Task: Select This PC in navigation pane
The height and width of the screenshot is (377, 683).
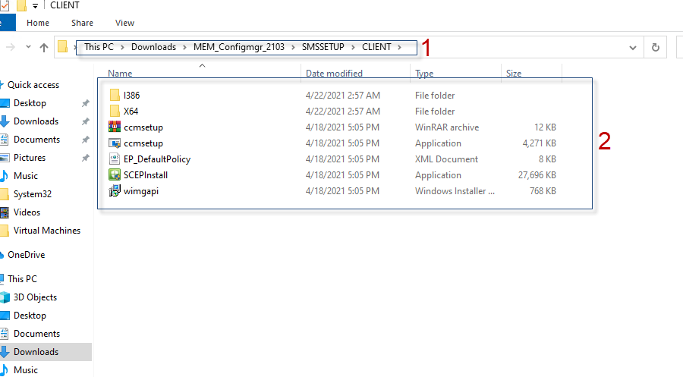Action: [x=22, y=279]
